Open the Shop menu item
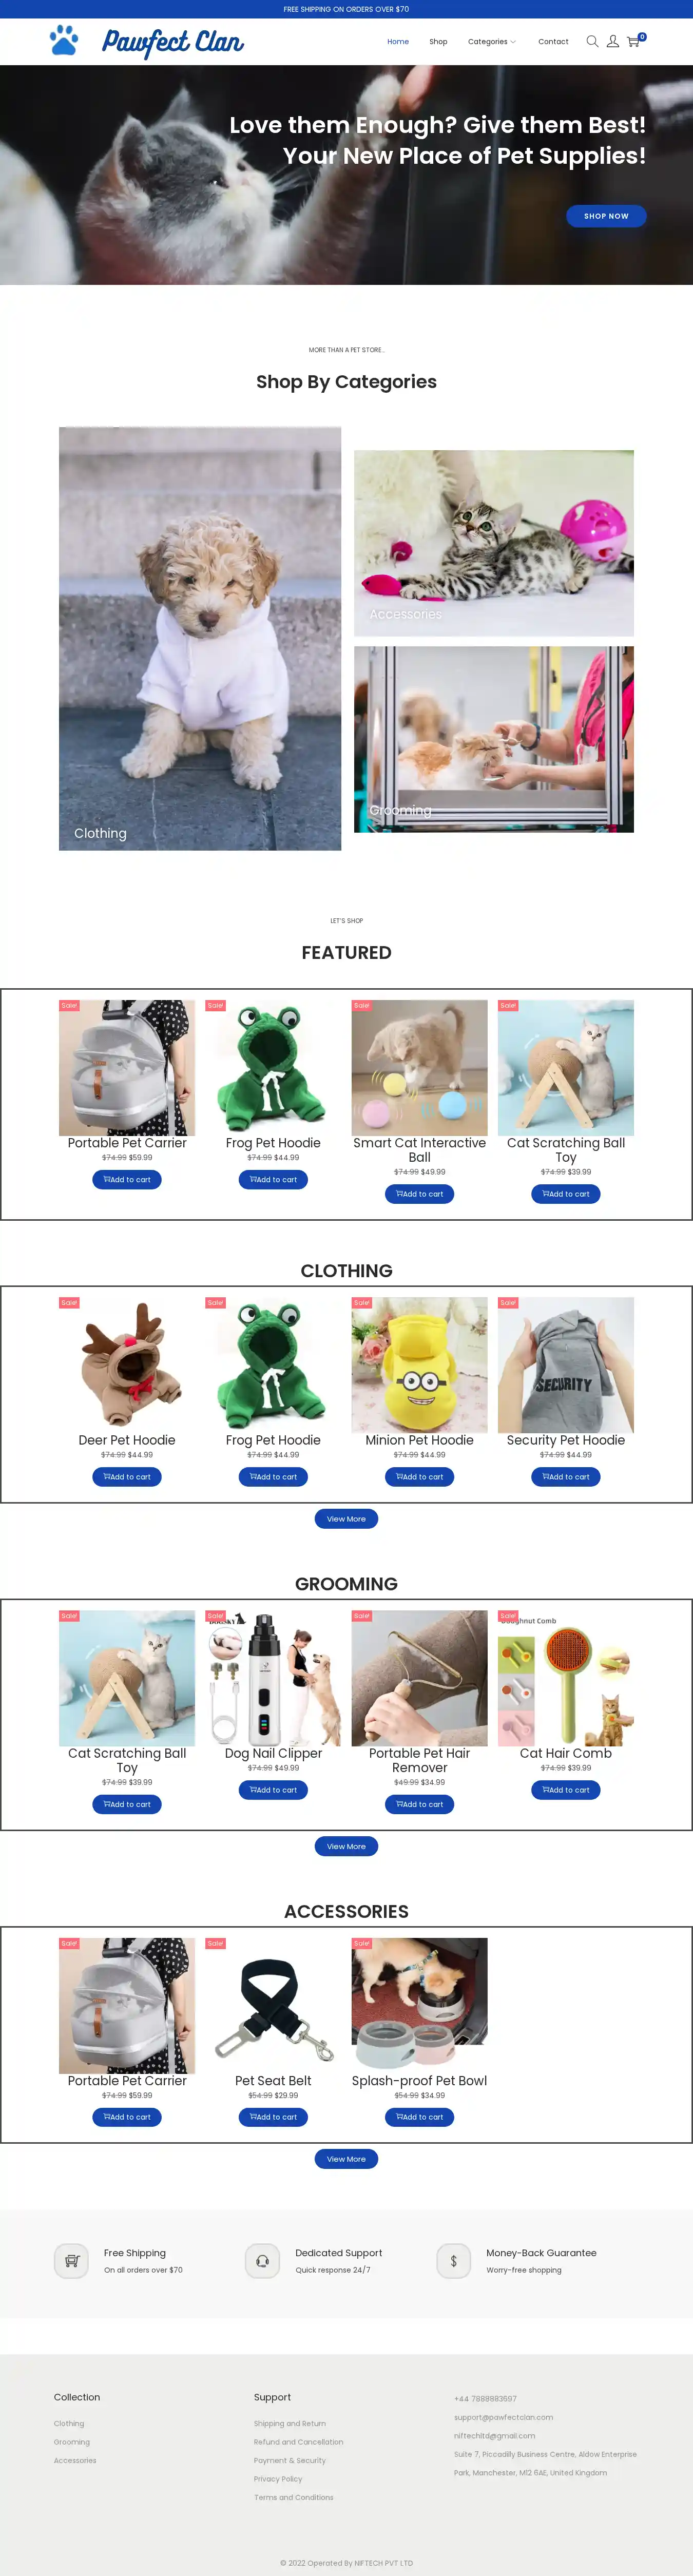693x2576 pixels. [x=438, y=42]
